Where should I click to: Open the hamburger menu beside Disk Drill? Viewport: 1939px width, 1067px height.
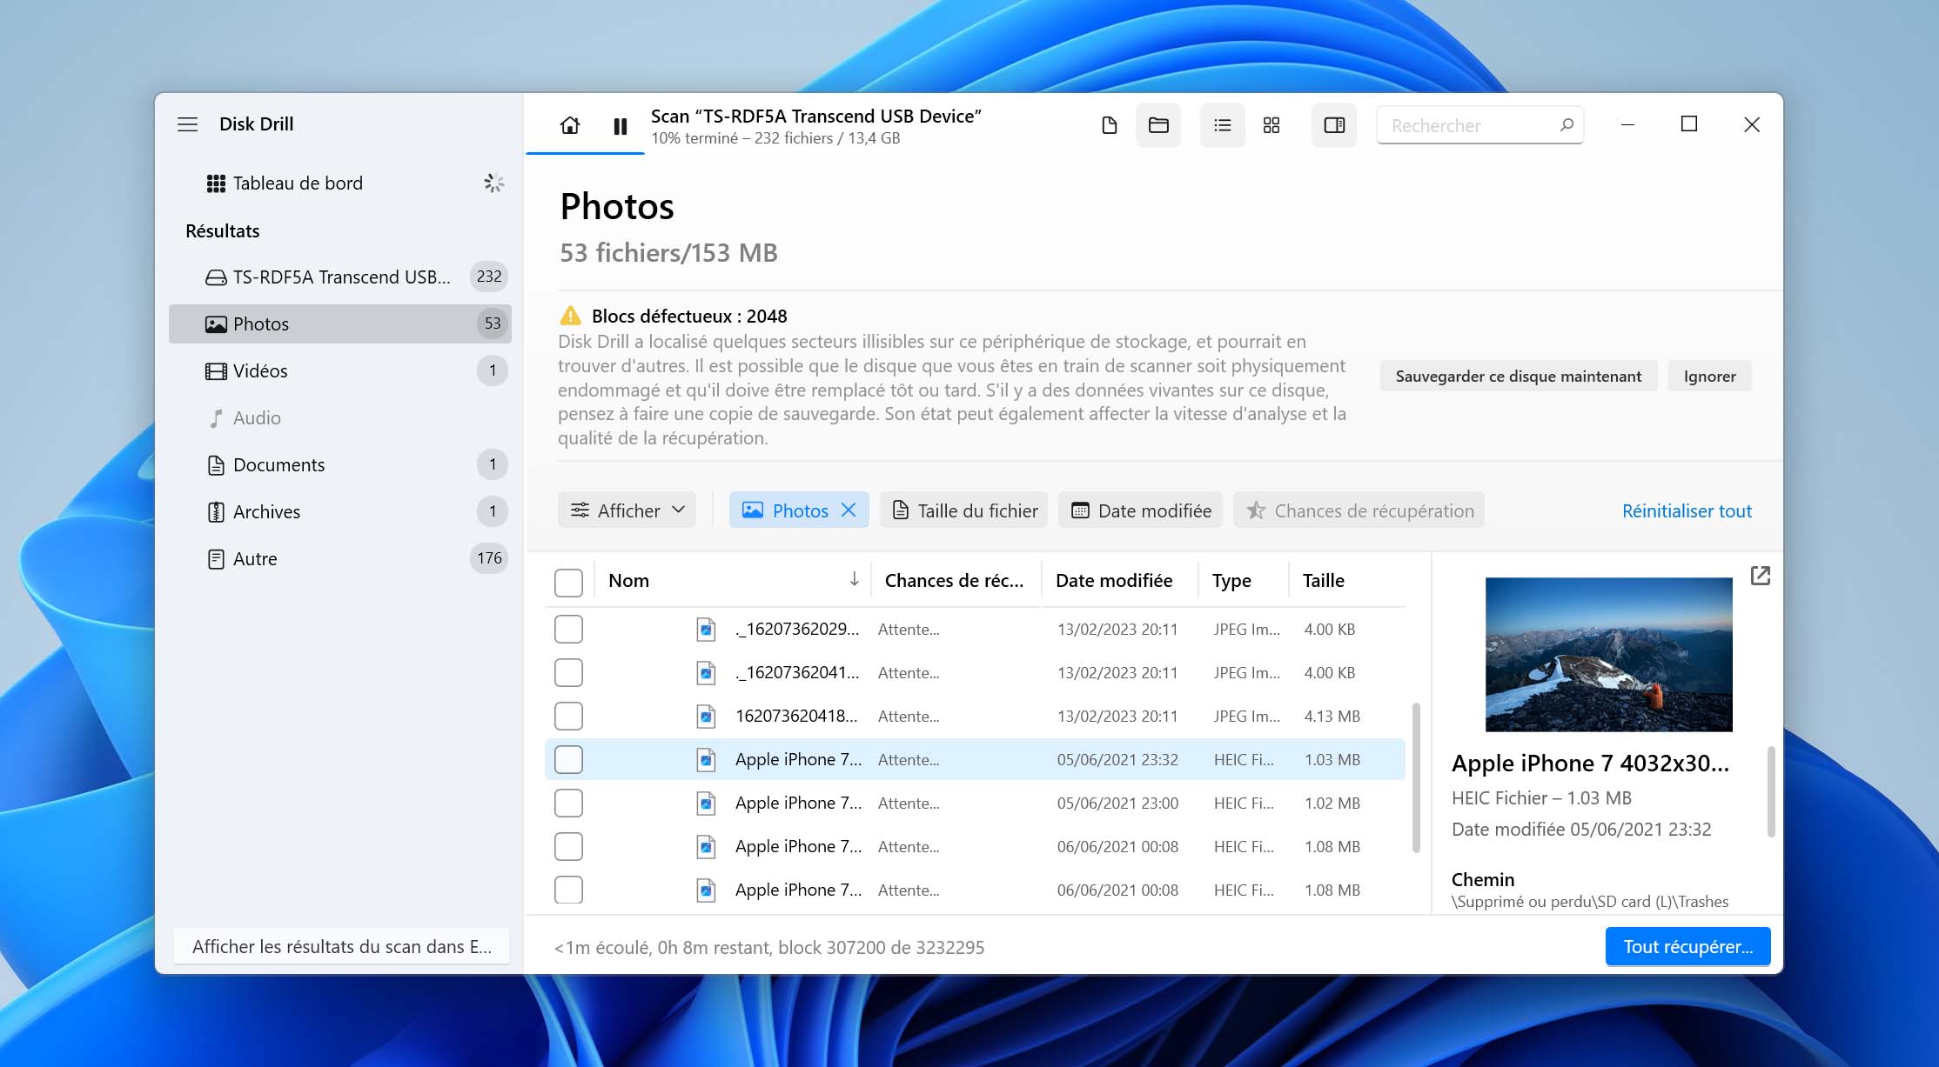click(187, 124)
